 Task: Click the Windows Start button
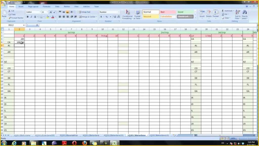point(4,143)
